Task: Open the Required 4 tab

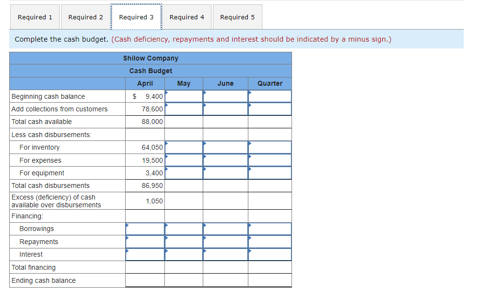Action: tap(186, 16)
